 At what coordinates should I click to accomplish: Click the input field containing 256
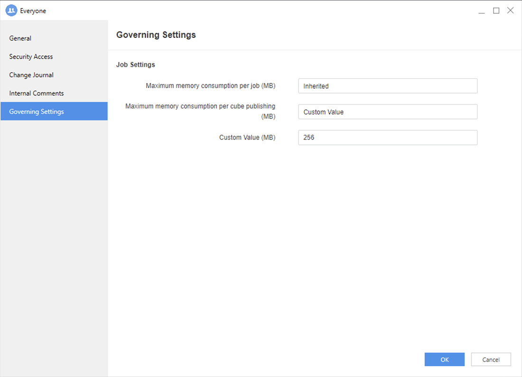pos(387,138)
